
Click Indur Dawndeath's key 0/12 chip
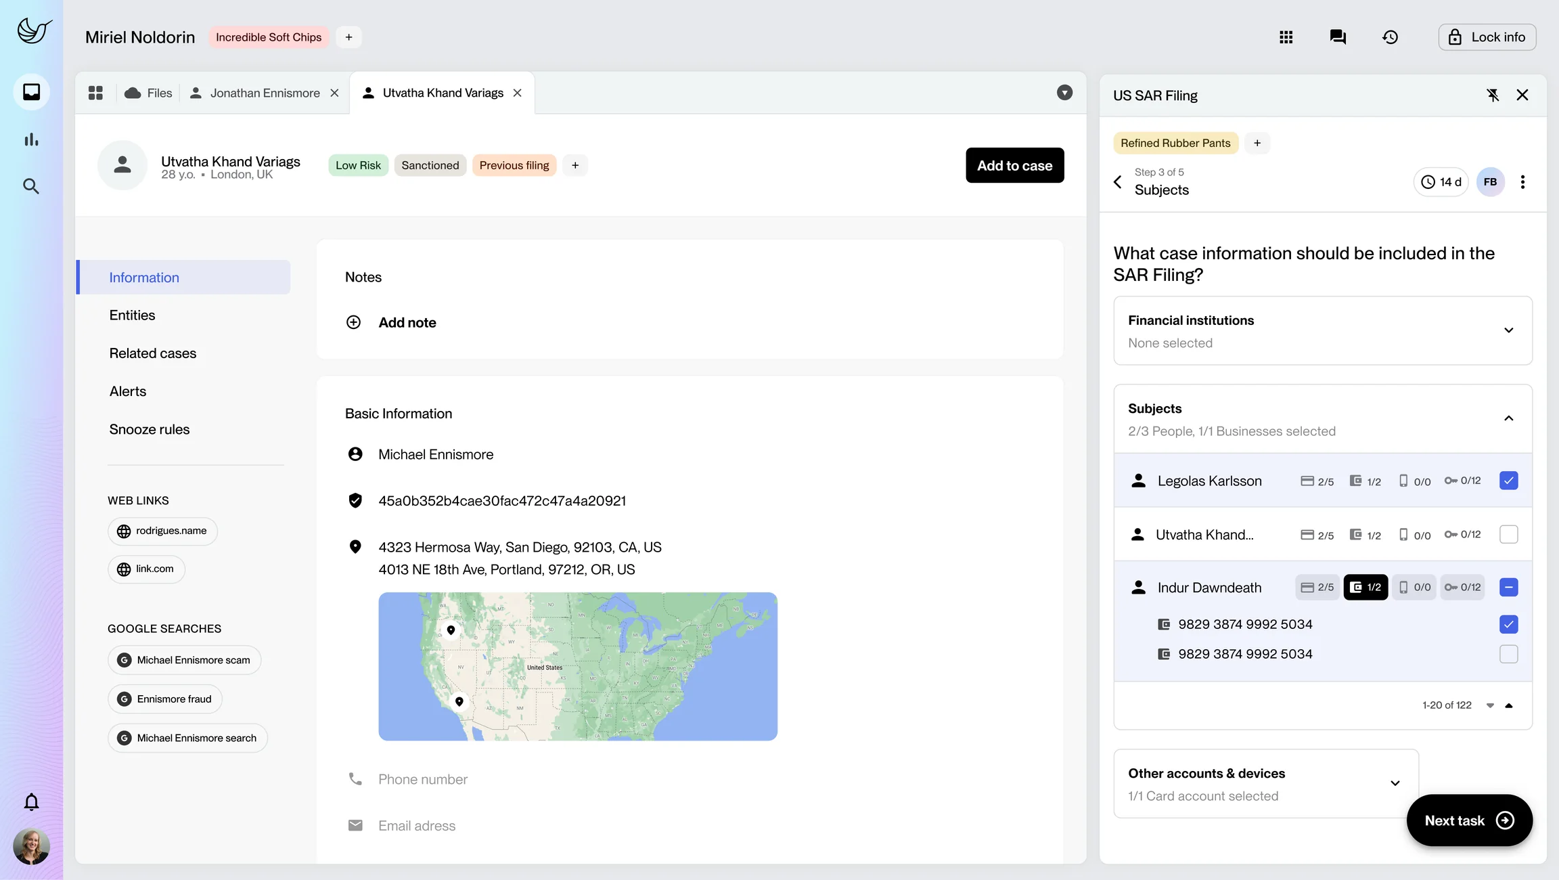click(1462, 588)
